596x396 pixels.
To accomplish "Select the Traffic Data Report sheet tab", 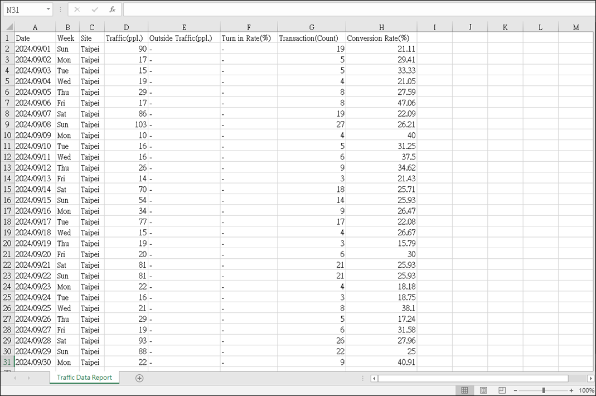I will pos(84,378).
